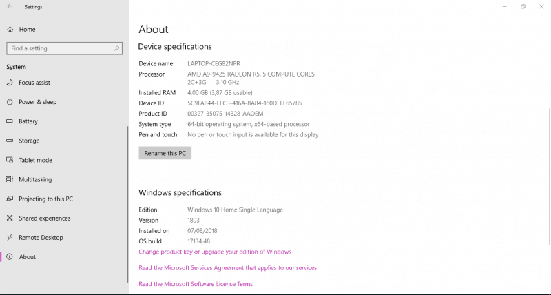Select device name LAPTOP-CEG82NPR text

point(214,63)
